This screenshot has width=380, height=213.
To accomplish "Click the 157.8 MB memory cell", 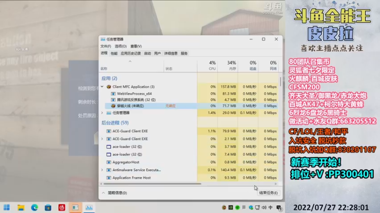I will coord(228,87).
